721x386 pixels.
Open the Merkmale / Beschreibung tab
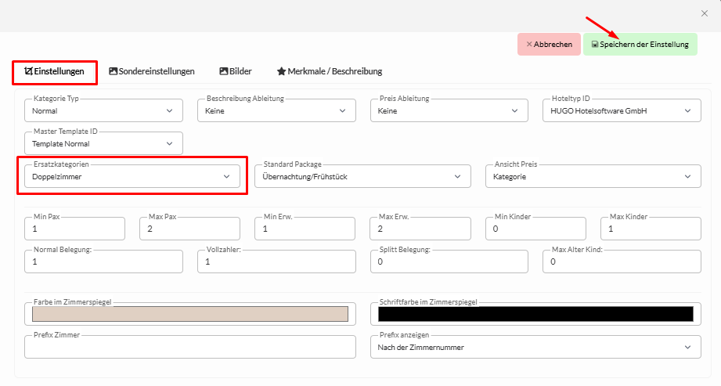[330, 71]
